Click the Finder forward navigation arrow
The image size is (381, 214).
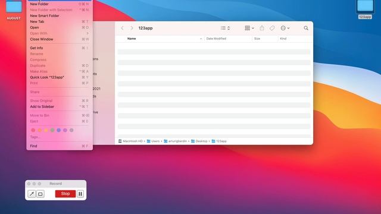(132, 28)
